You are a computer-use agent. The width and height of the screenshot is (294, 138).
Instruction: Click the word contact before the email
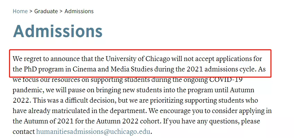(x=24, y=132)
